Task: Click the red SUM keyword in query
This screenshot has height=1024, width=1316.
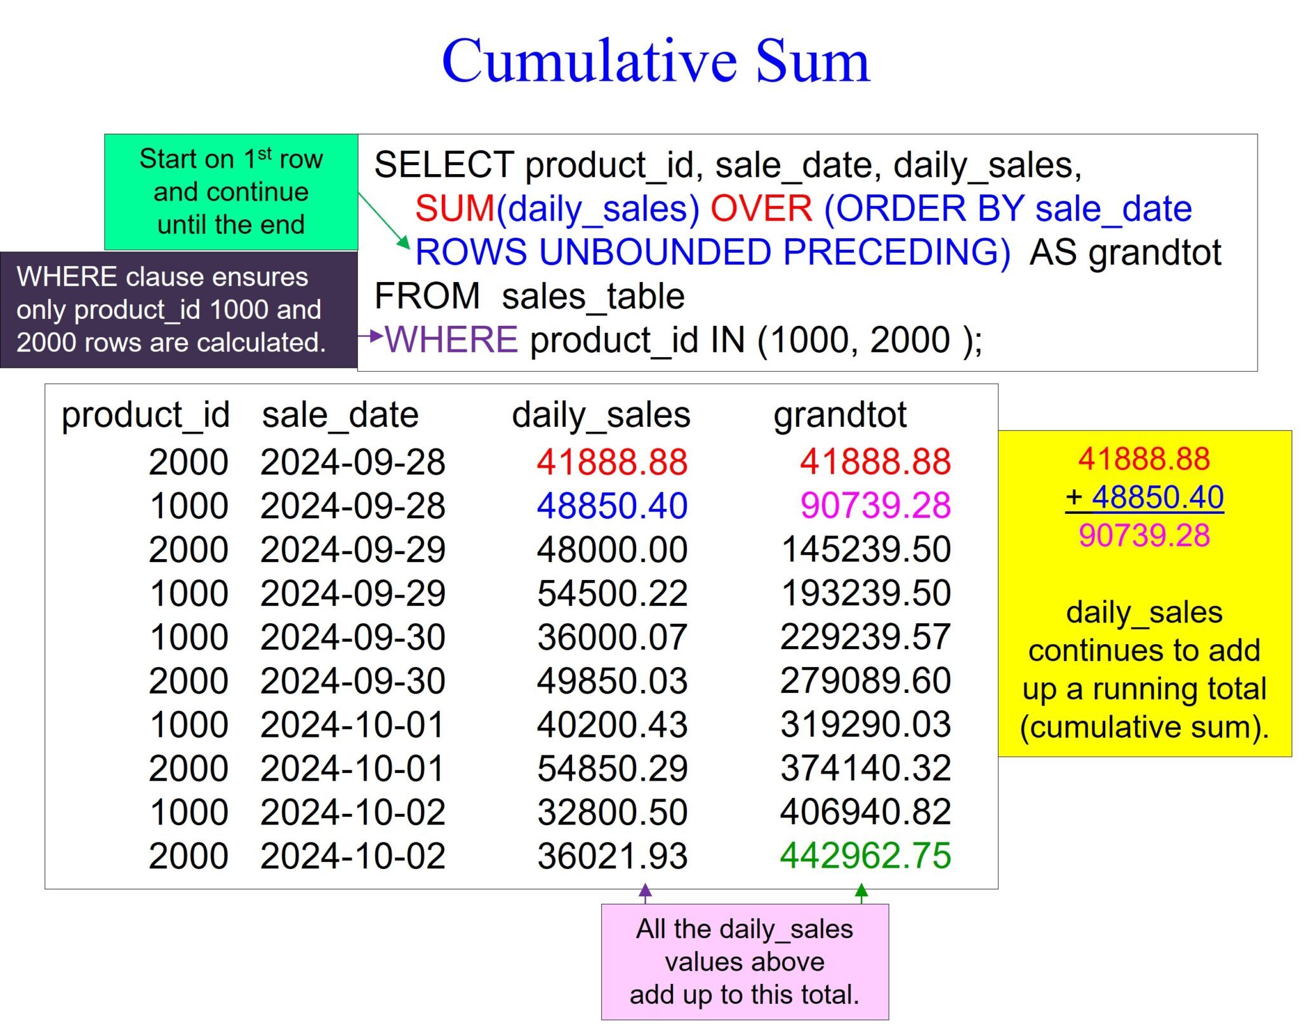Action: [455, 208]
